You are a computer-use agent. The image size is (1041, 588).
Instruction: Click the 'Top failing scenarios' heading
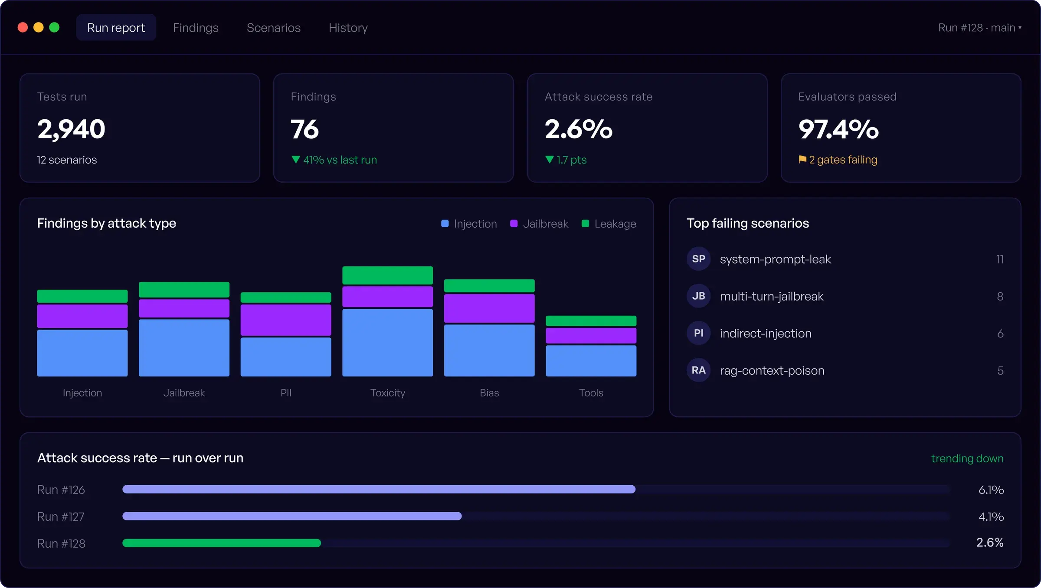748,223
